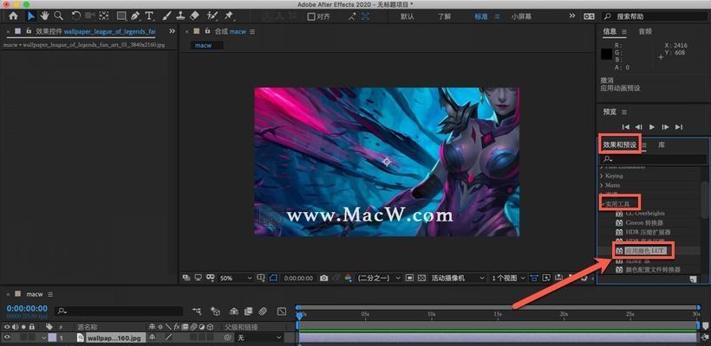This screenshot has width=711, height=346.
Task: Select the 颜色配置文件转换器 effect
Action: tap(653, 270)
